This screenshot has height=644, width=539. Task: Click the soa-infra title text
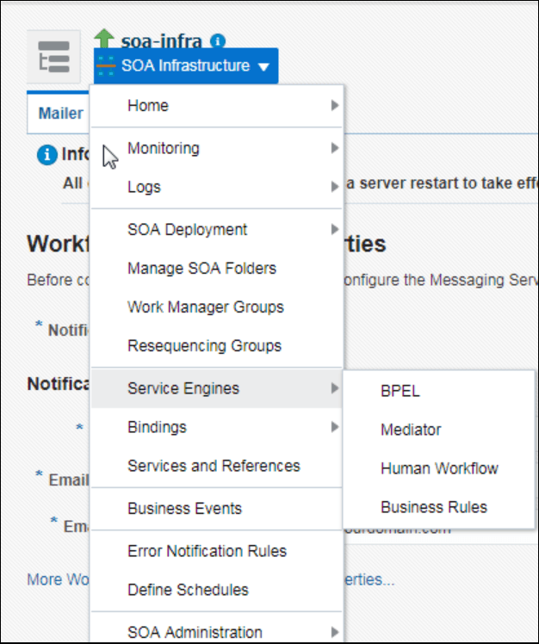pyautogui.click(x=162, y=40)
